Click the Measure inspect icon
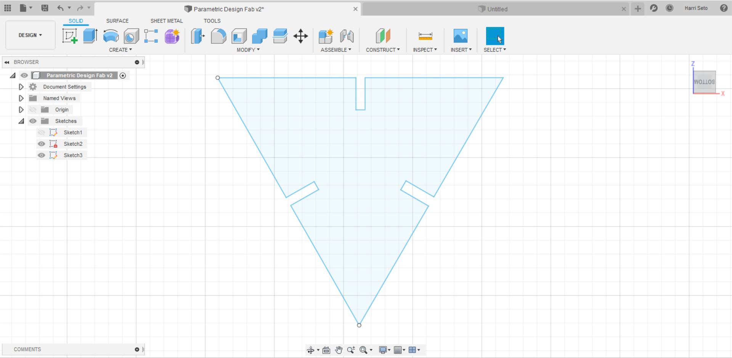 coord(425,36)
